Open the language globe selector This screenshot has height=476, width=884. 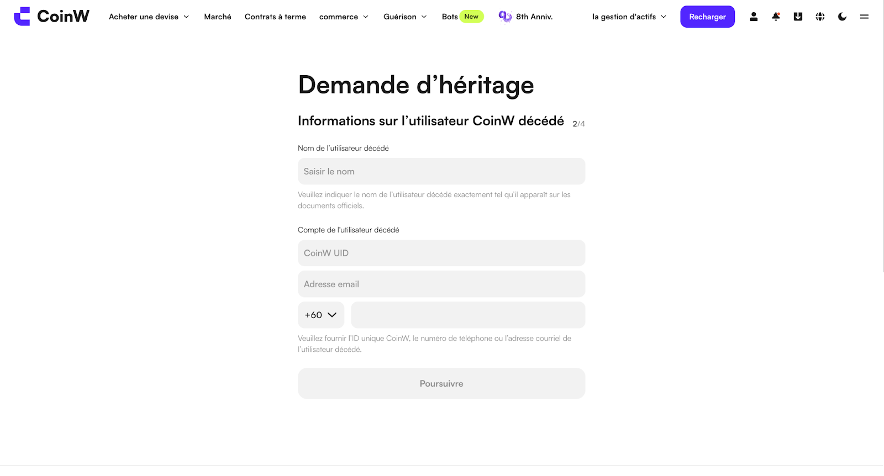click(820, 17)
